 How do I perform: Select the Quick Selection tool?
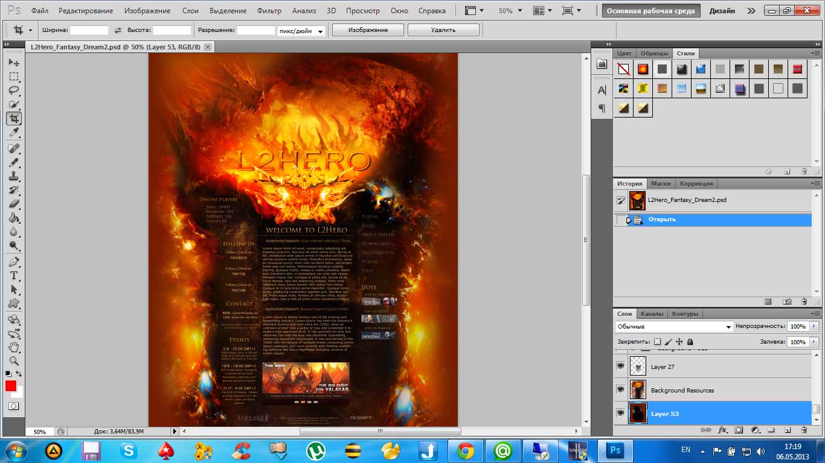[14, 104]
